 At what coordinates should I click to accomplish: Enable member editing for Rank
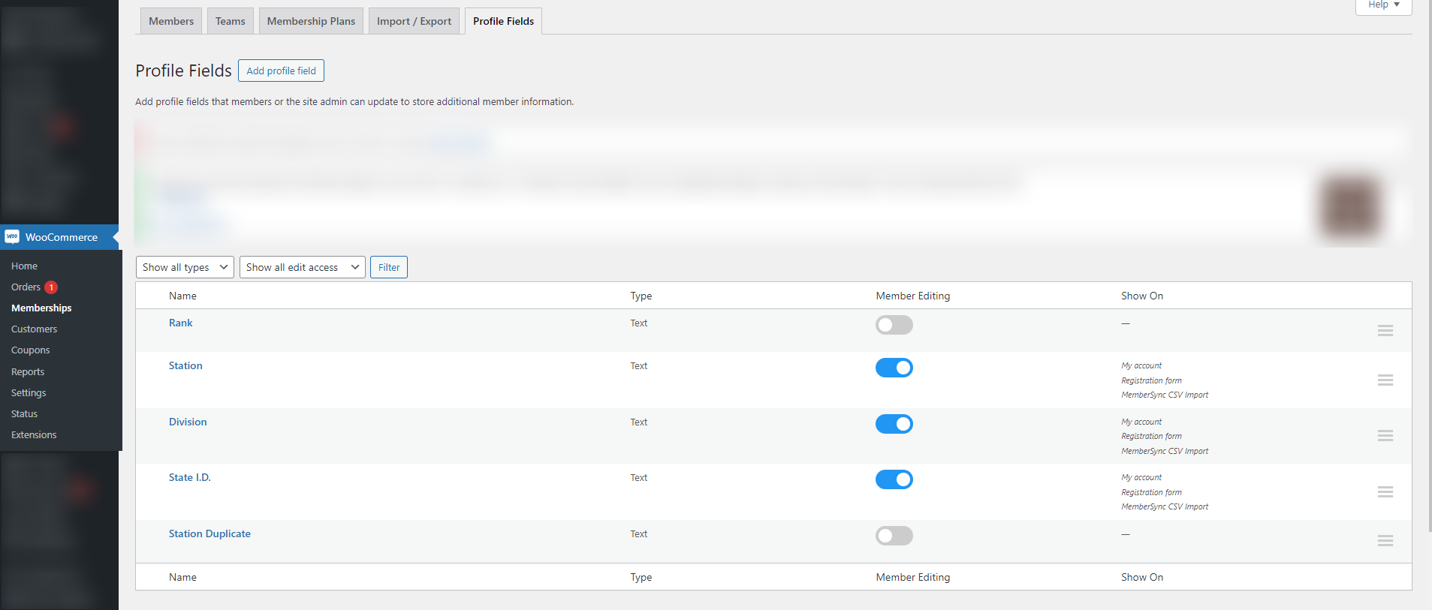coord(894,325)
